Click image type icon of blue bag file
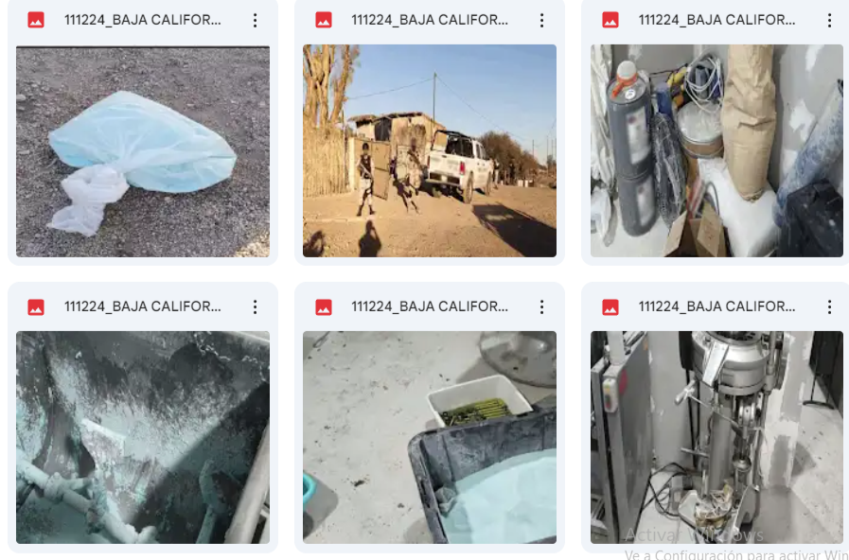This screenshot has width=849, height=560. pyautogui.click(x=36, y=21)
